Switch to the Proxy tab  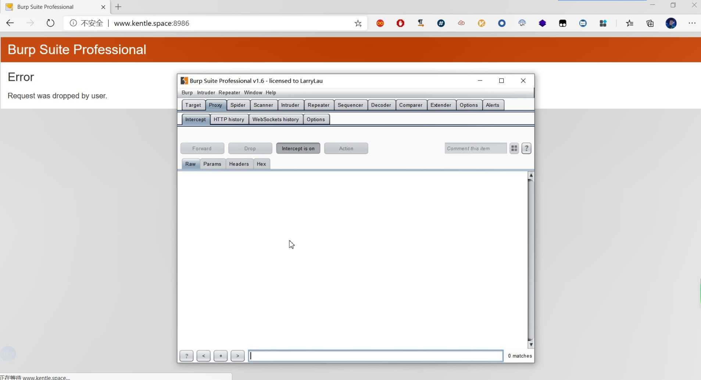tap(215, 105)
